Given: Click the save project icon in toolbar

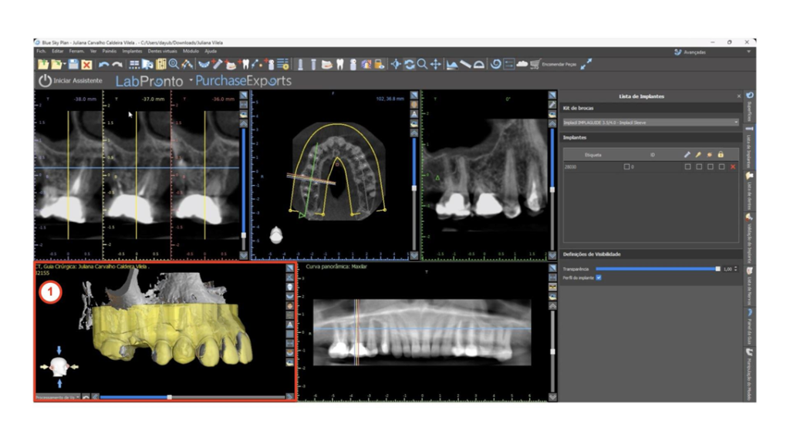Looking at the screenshot, I should tap(73, 65).
